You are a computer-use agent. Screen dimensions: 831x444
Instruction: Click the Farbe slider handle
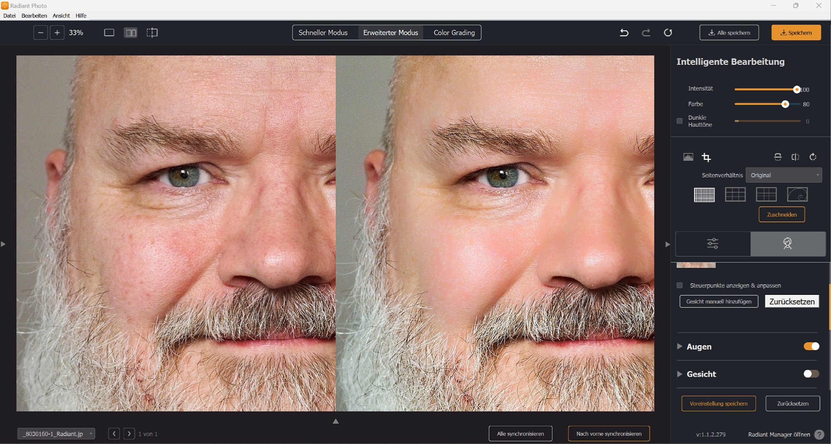(785, 104)
